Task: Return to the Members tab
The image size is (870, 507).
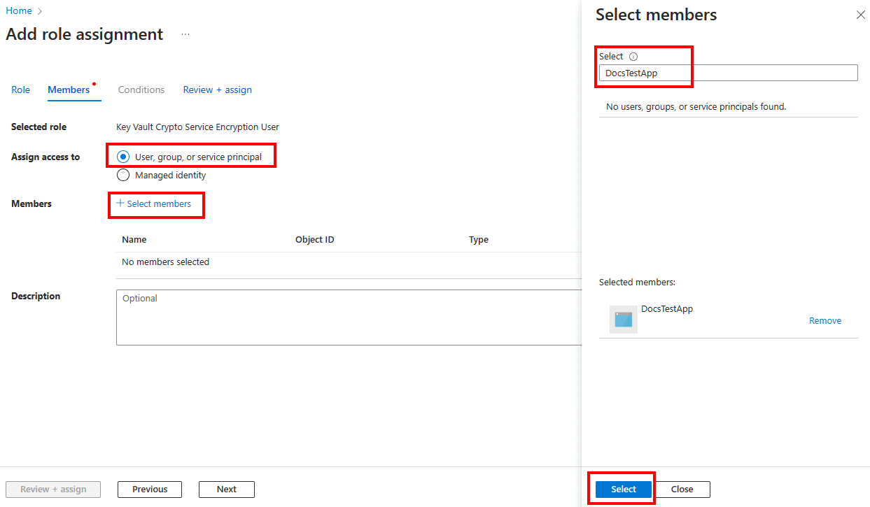Action: click(x=68, y=90)
